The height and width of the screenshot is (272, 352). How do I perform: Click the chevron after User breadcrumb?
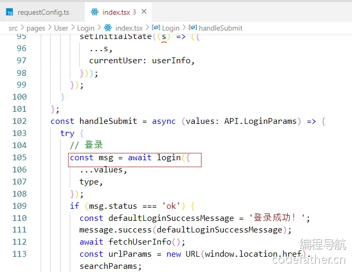pos(73,28)
